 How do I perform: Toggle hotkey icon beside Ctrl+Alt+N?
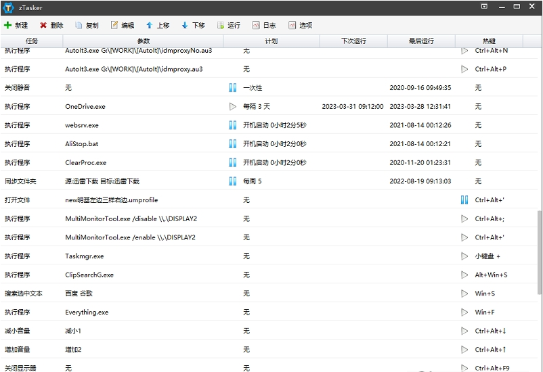pos(464,51)
